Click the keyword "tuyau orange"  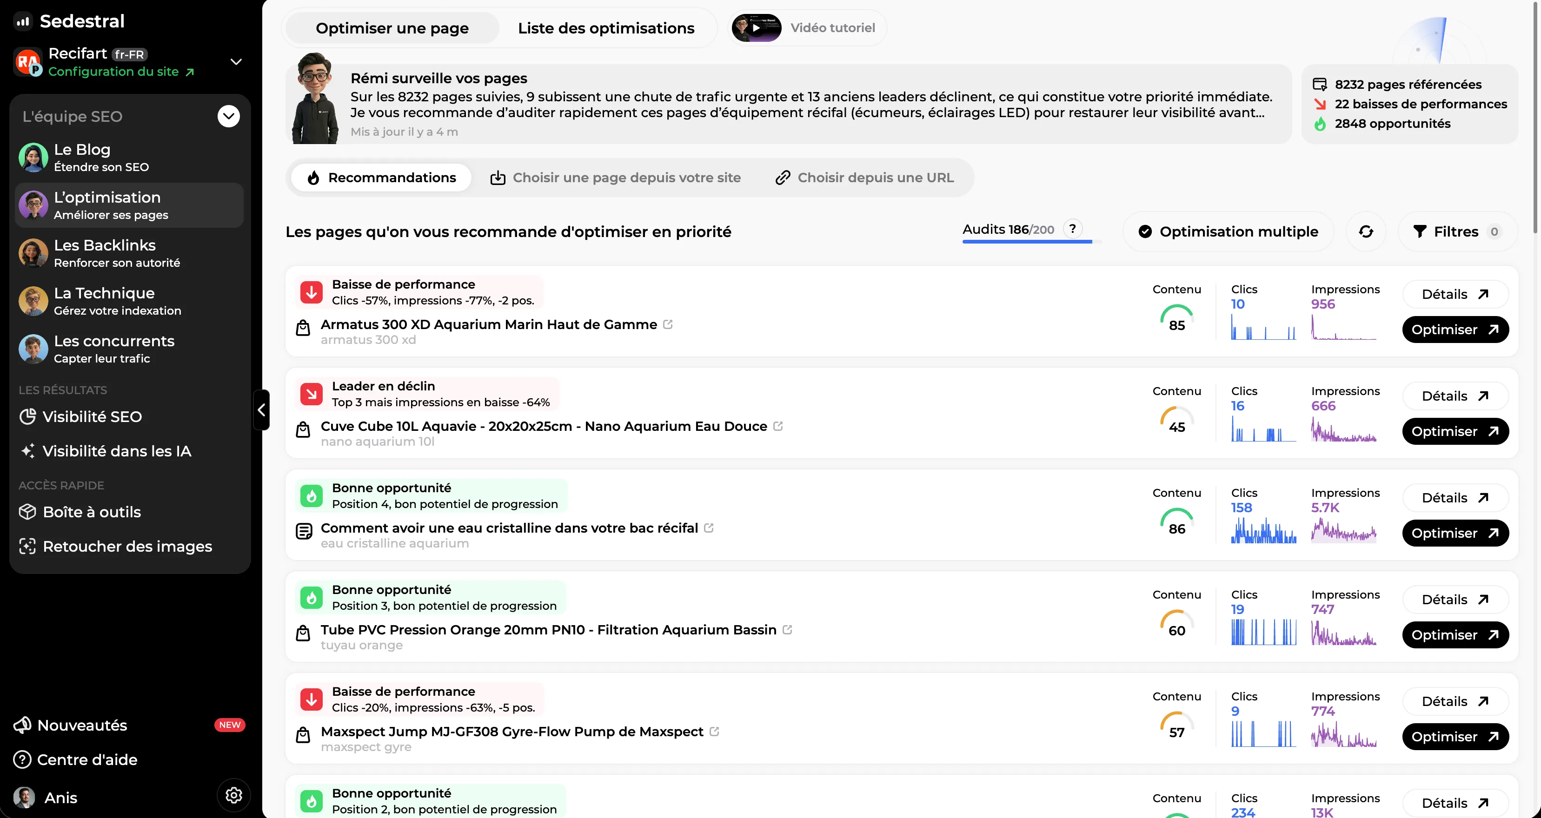point(361,645)
